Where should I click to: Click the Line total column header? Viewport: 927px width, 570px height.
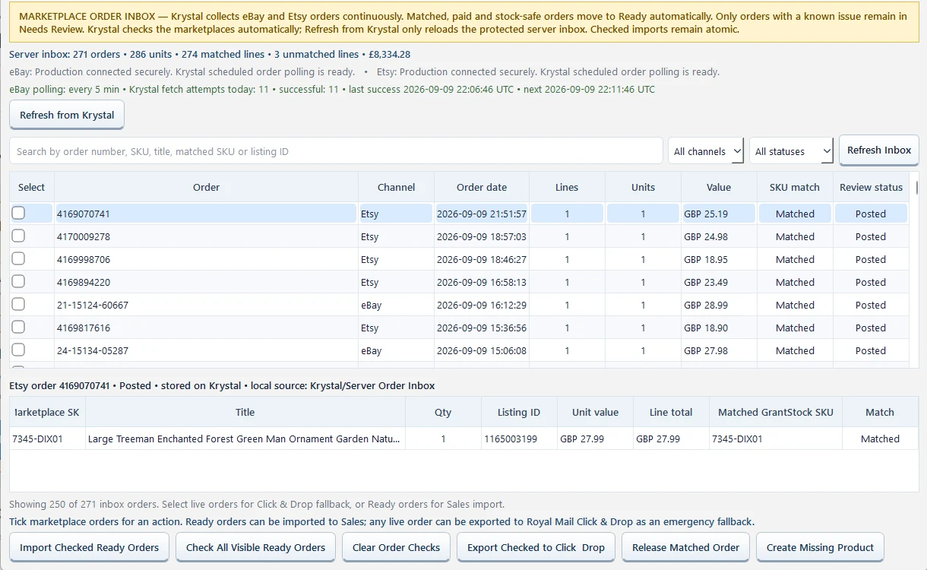pyautogui.click(x=671, y=412)
